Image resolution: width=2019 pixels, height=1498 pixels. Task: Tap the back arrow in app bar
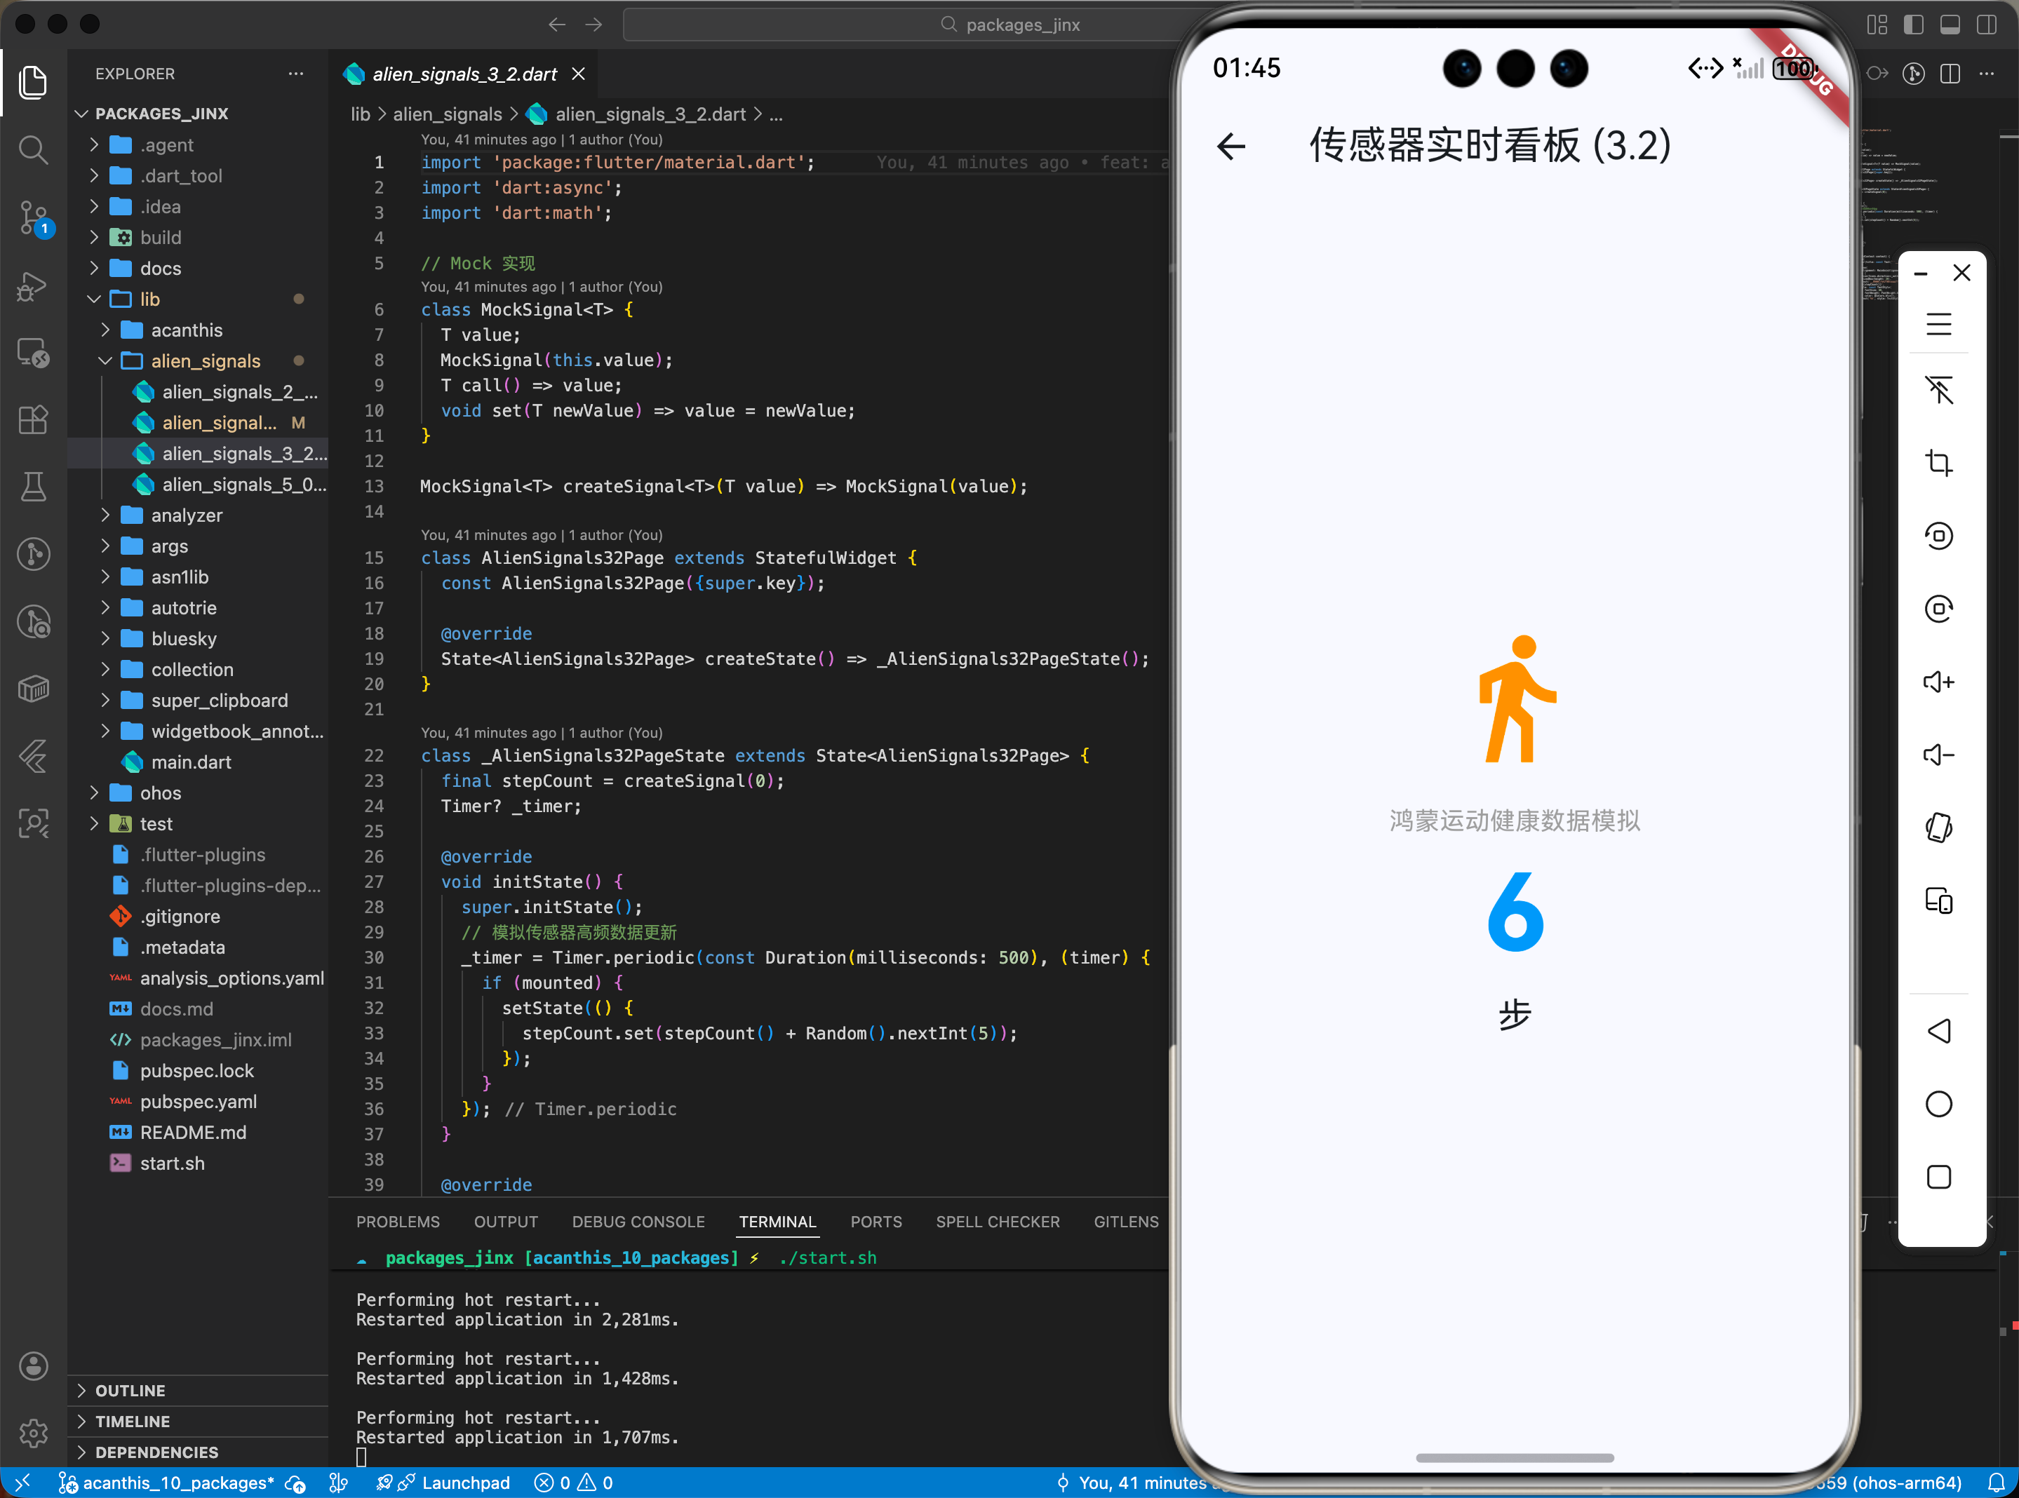coord(1230,146)
